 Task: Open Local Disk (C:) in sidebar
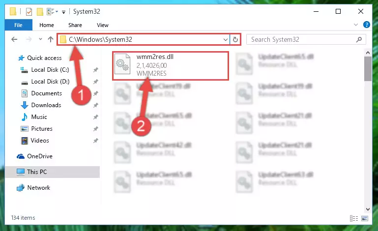point(45,70)
